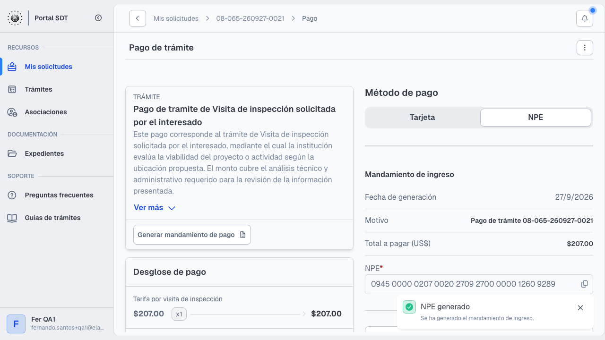
Task: Click the Expedientes folder icon
Action: pyautogui.click(x=12, y=153)
